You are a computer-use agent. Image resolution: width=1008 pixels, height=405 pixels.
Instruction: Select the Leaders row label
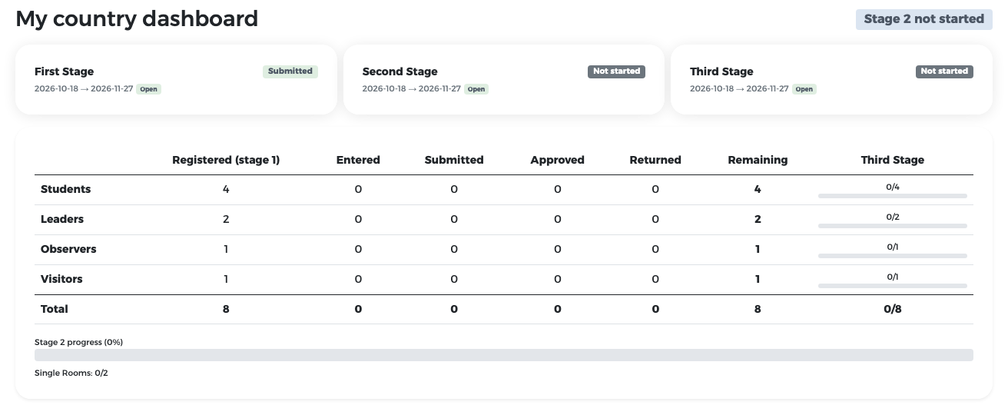tap(62, 219)
